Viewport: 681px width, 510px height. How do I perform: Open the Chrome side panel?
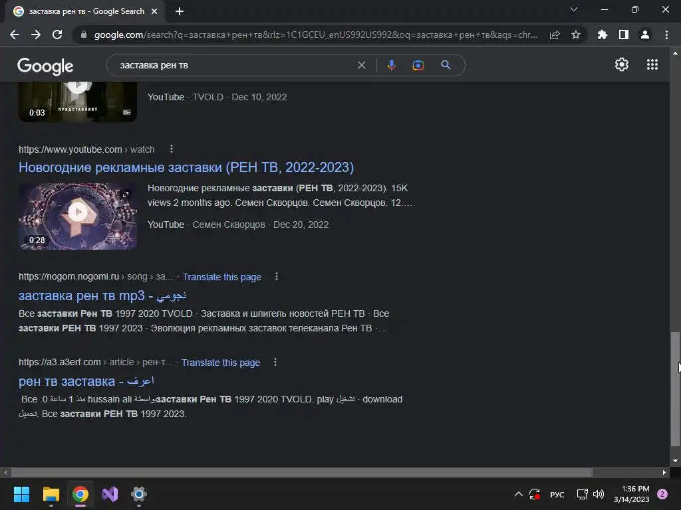click(624, 35)
